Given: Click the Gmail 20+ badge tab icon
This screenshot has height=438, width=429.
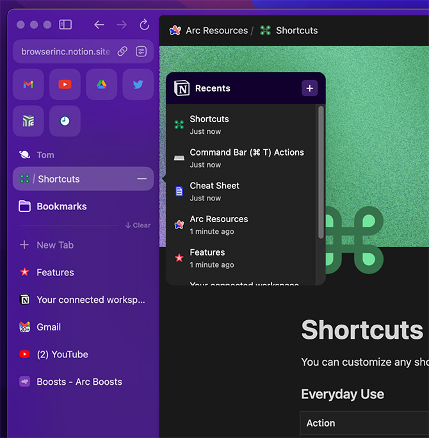Looking at the screenshot, I should 24,327.
